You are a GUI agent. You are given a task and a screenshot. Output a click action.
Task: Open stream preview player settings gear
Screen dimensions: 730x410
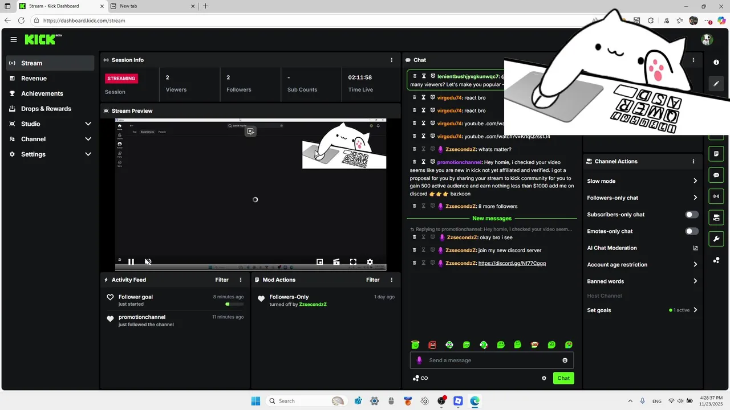point(370,262)
